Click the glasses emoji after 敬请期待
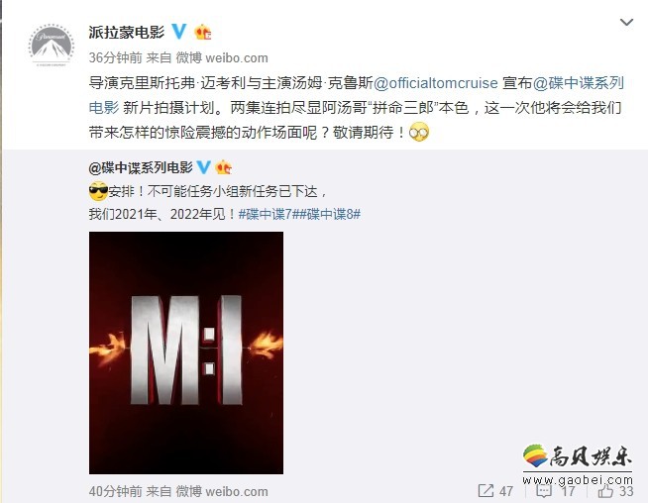 point(419,132)
